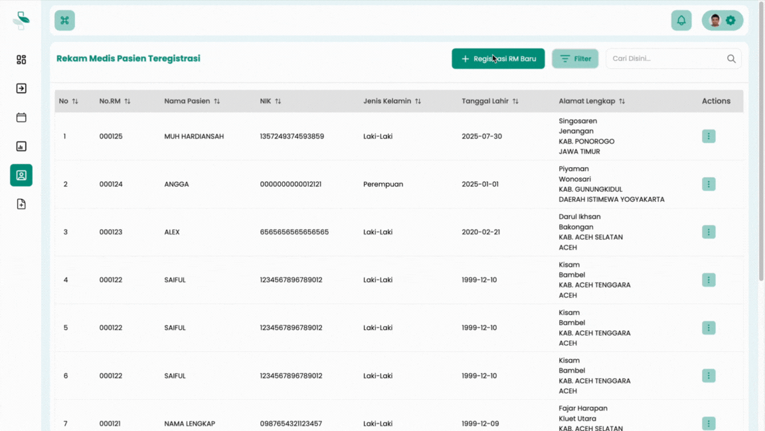The image size is (765, 431).
Task: Open the dashboard grid icon in sidebar
Action: point(21,60)
